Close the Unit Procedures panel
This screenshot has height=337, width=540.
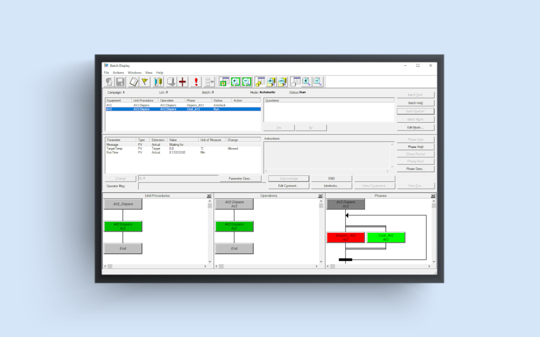pyautogui.click(x=208, y=196)
